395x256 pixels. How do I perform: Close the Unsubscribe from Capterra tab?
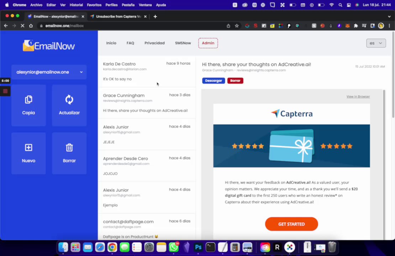coord(145,17)
